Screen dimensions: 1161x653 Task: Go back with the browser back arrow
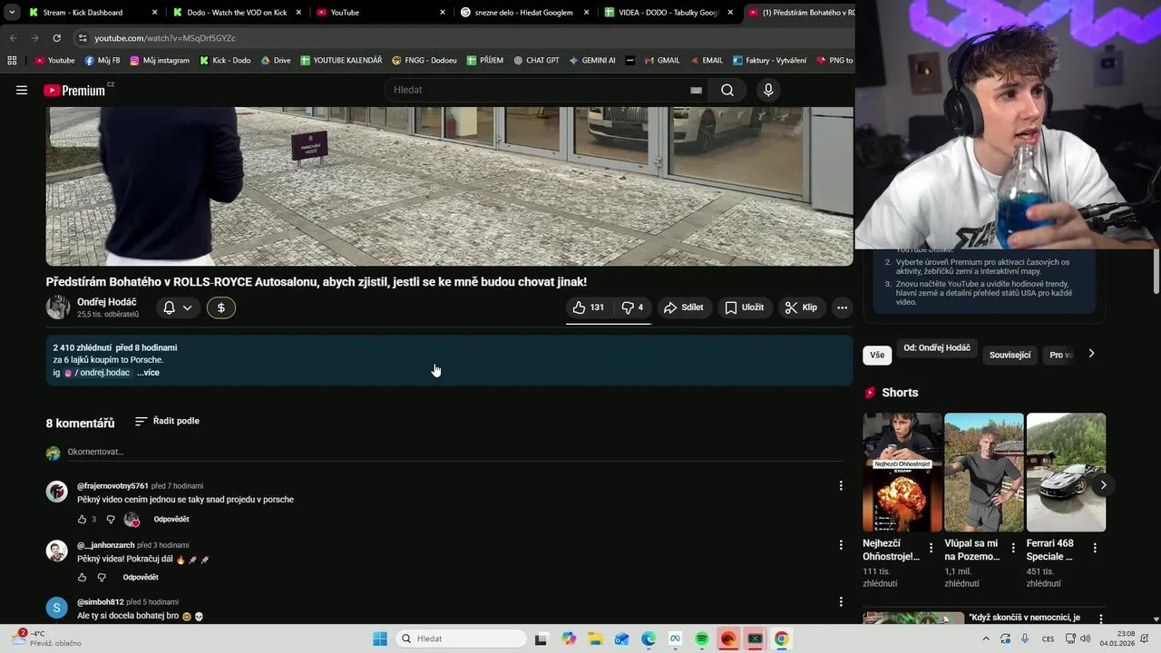click(x=13, y=38)
